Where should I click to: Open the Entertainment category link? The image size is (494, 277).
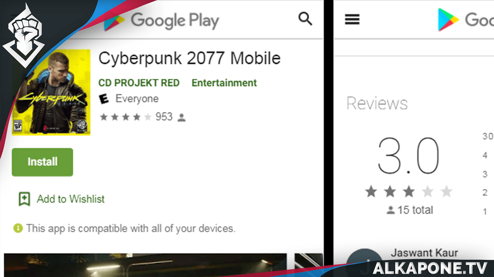point(224,83)
